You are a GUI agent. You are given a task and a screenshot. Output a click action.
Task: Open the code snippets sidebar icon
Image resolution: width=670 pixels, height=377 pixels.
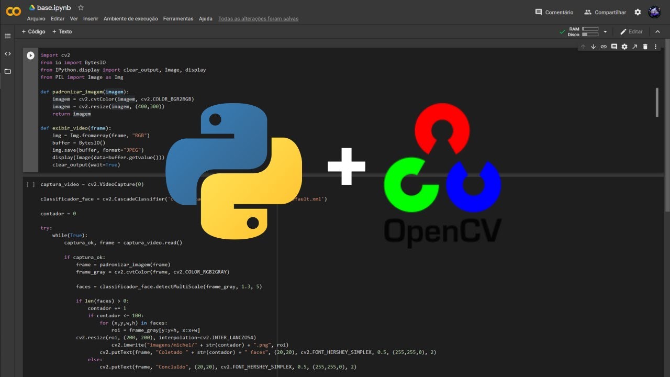(7, 53)
